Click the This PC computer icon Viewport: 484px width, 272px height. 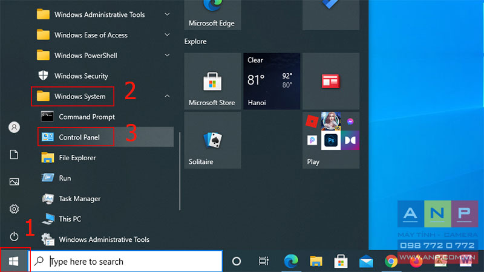tap(48, 219)
